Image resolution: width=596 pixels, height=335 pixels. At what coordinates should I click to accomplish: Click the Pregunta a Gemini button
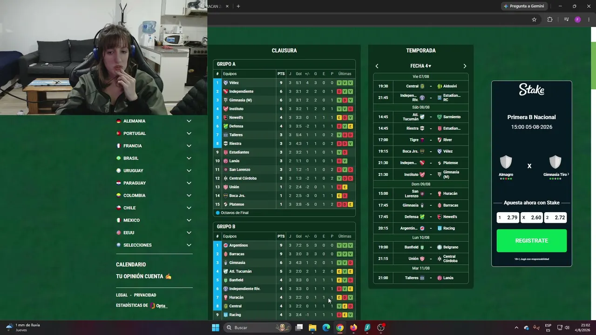click(523, 6)
